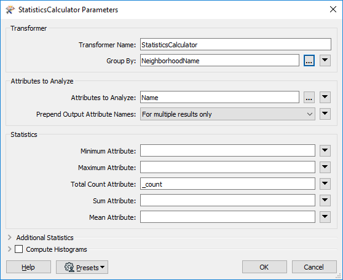Expand the Additional Statistics section

(x=9, y=238)
